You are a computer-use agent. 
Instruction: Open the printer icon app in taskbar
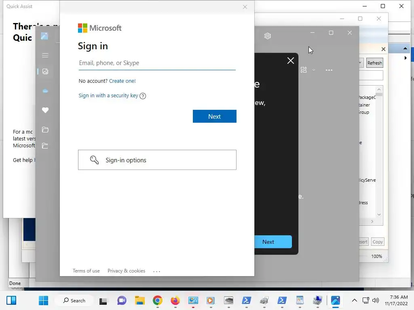pyautogui.click(x=264, y=300)
